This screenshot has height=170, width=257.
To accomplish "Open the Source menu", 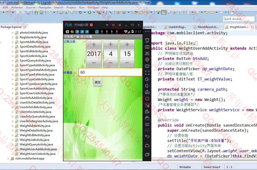I will pyautogui.click(x=31, y=7).
